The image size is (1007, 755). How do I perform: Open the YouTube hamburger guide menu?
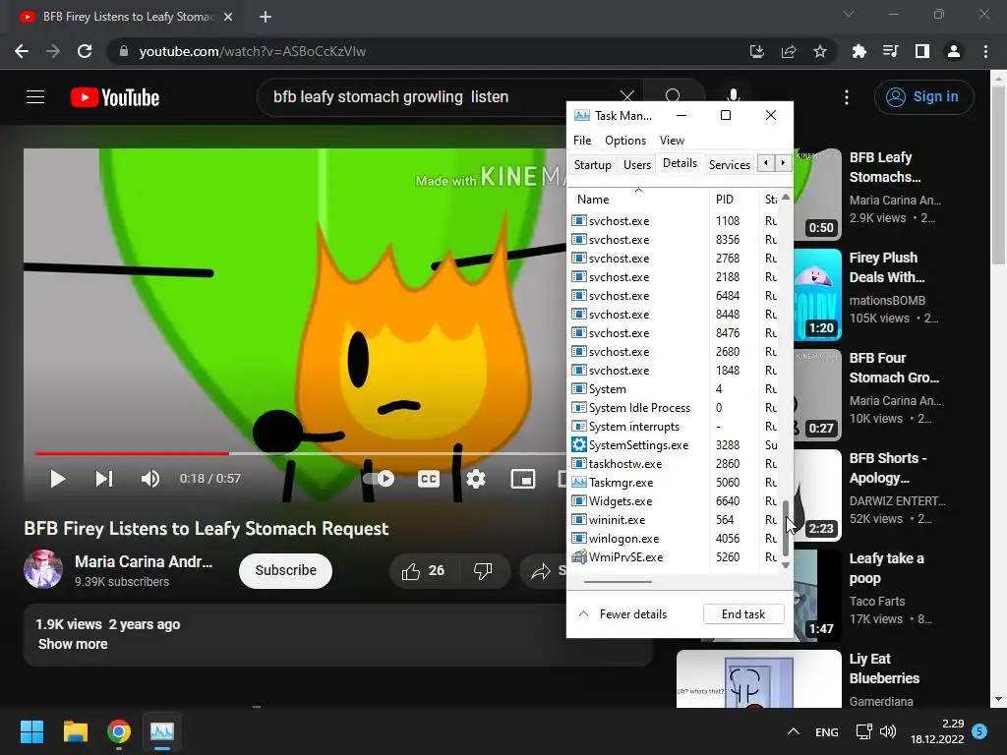[35, 97]
